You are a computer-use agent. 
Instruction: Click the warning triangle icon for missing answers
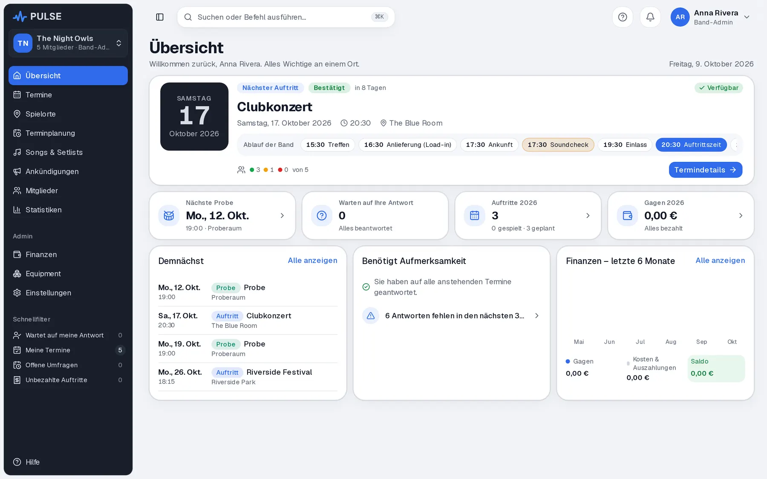tap(371, 316)
